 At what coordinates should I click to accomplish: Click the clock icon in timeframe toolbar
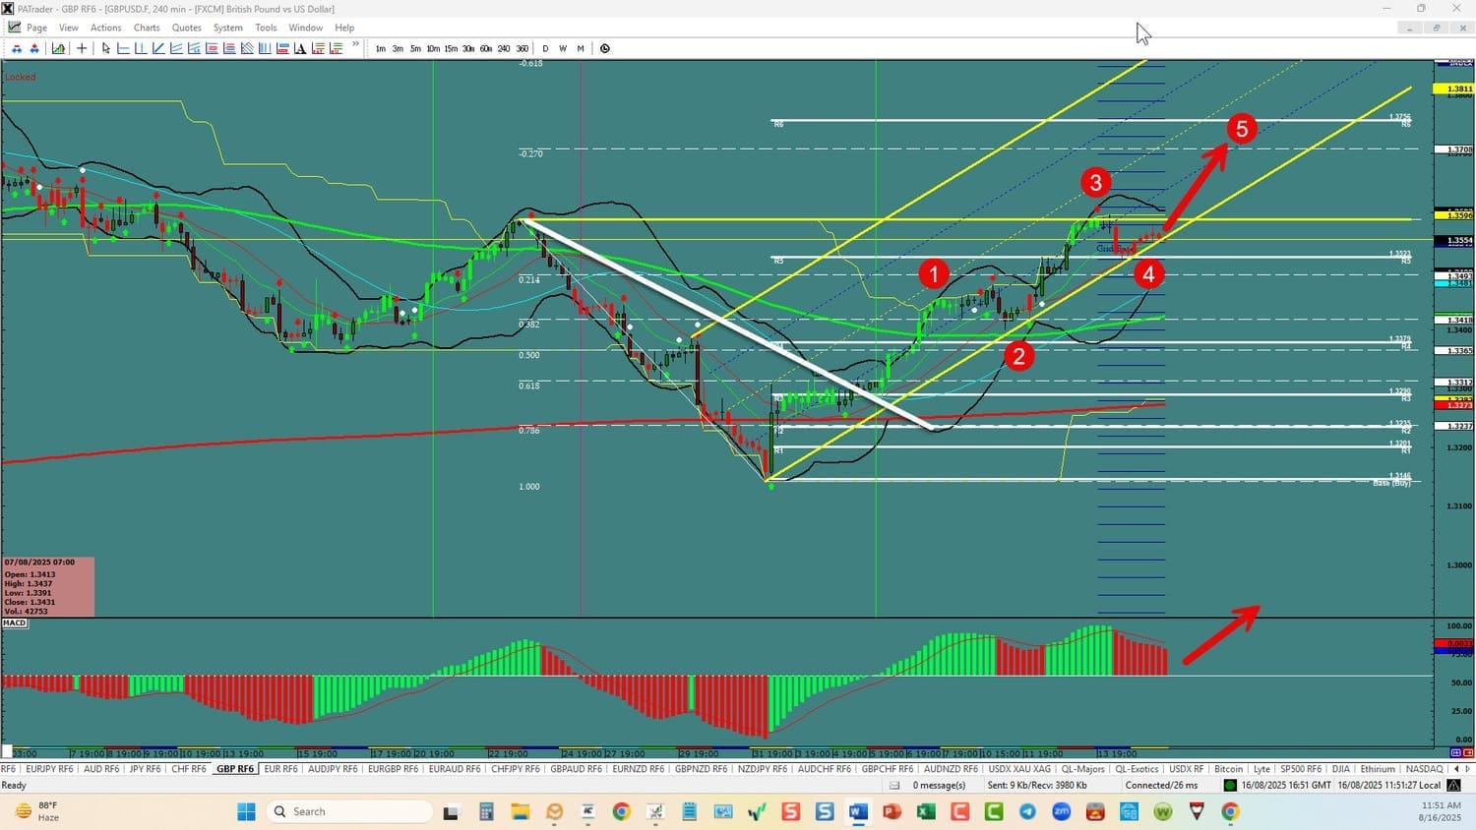click(x=605, y=48)
